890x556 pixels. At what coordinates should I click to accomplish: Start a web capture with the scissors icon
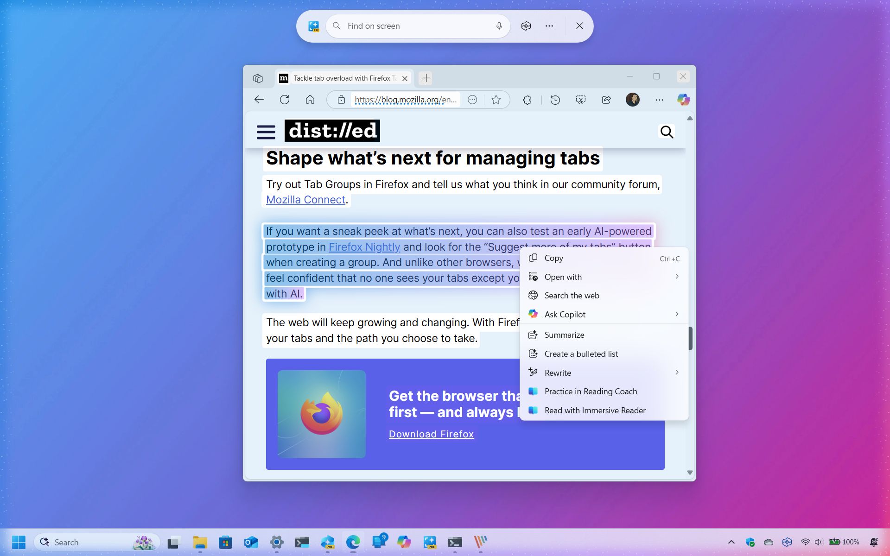coord(581,100)
